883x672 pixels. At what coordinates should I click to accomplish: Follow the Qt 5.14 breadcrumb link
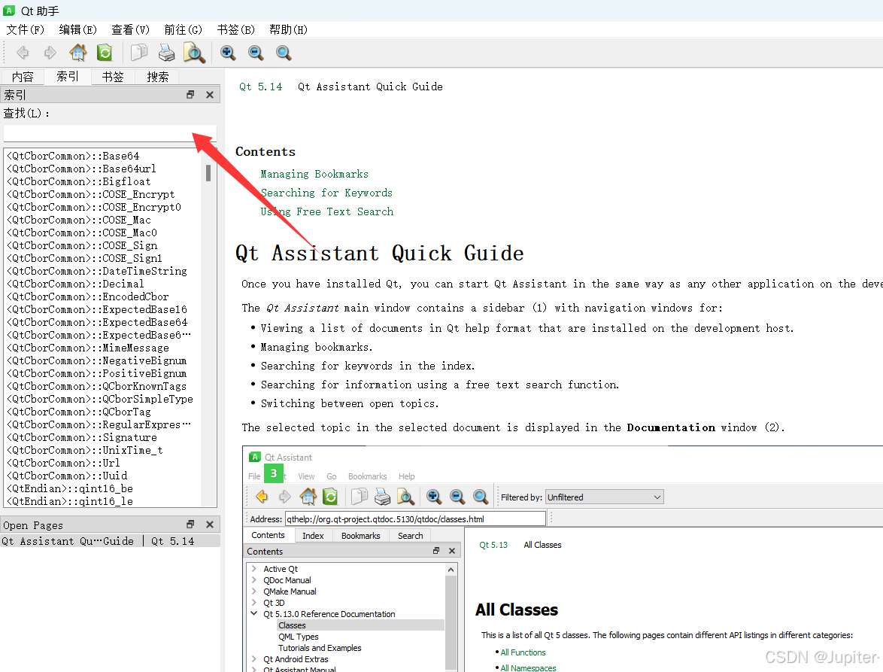tap(261, 87)
